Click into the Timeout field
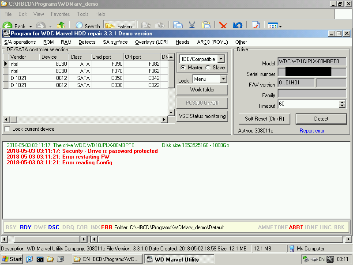Screen dimensions: 353x265 308,104
